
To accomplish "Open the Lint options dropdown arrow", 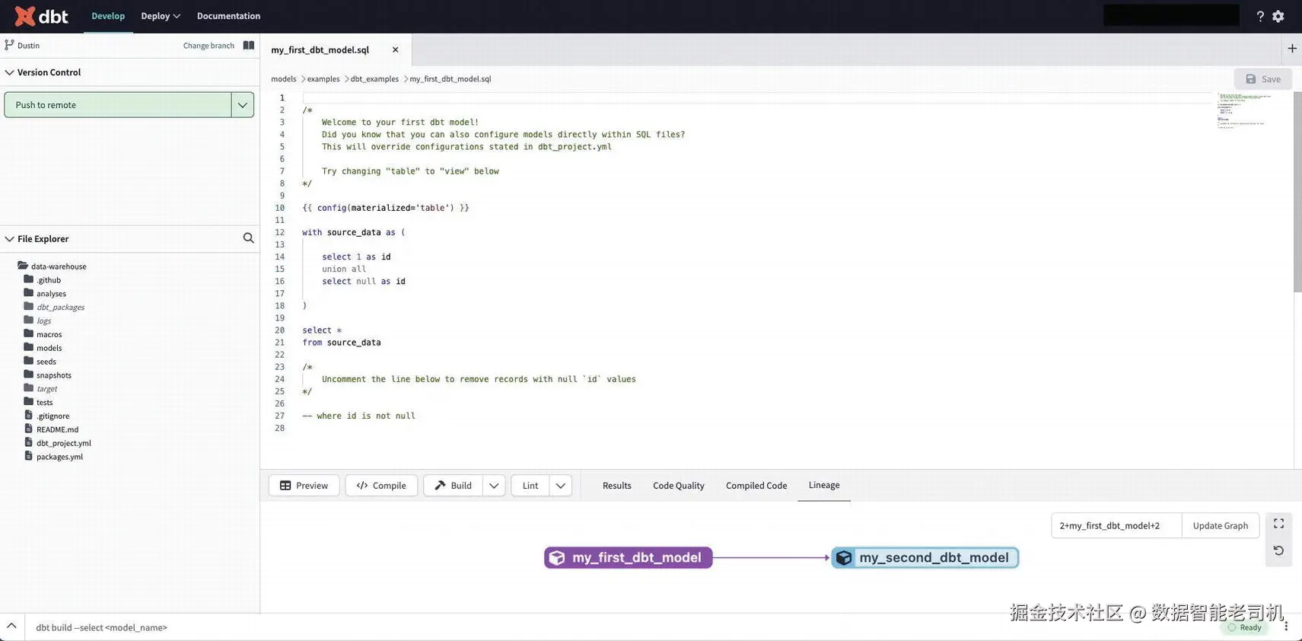I will tap(561, 486).
